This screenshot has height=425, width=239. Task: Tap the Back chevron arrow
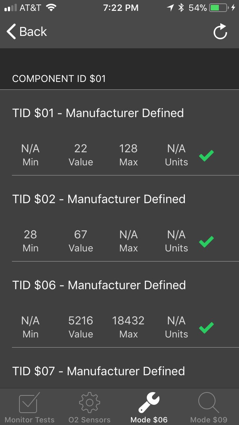[11, 31]
